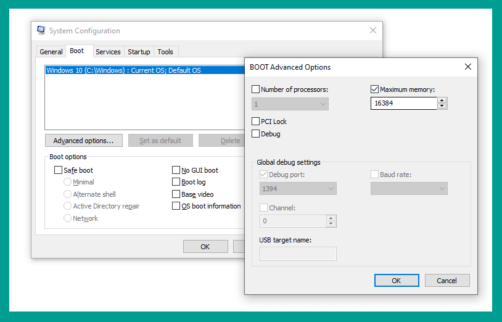
Task: Check the Debug checkbox
Action: pyautogui.click(x=255, y=134)
